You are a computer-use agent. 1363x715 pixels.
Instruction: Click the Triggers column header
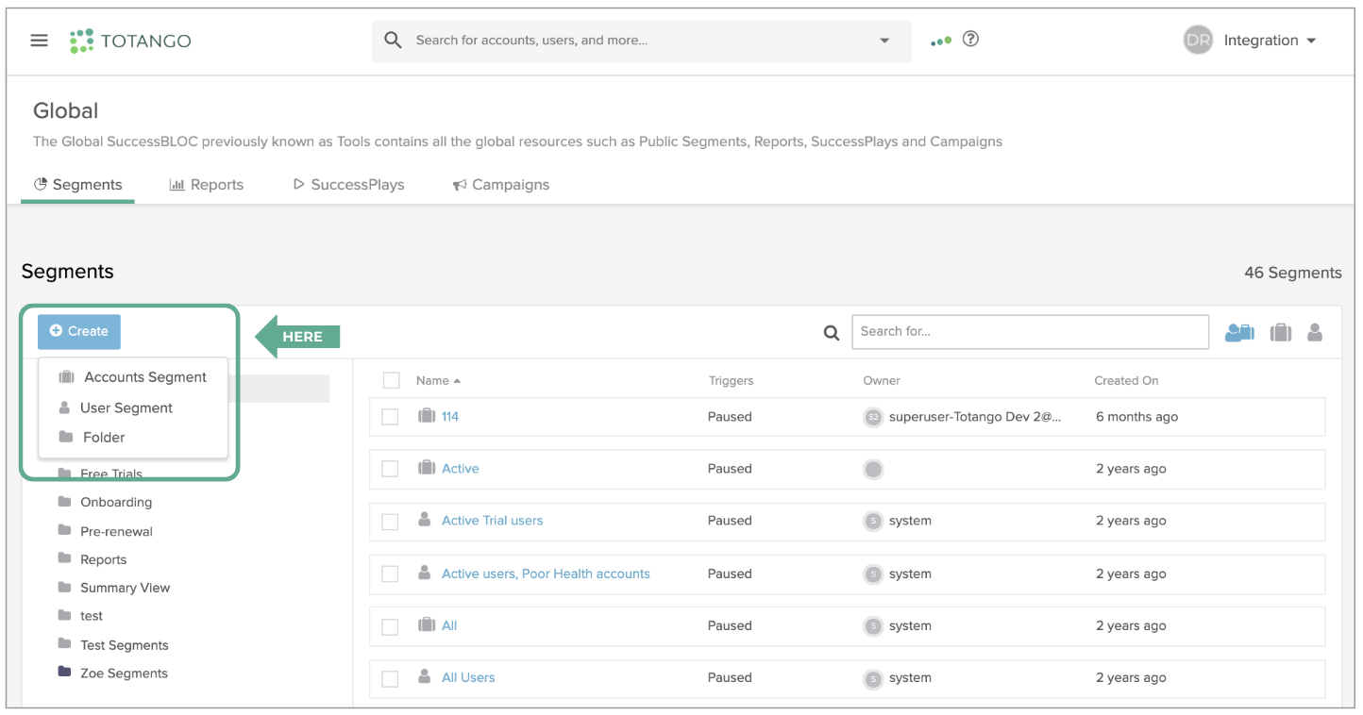(x=731, y=380)
